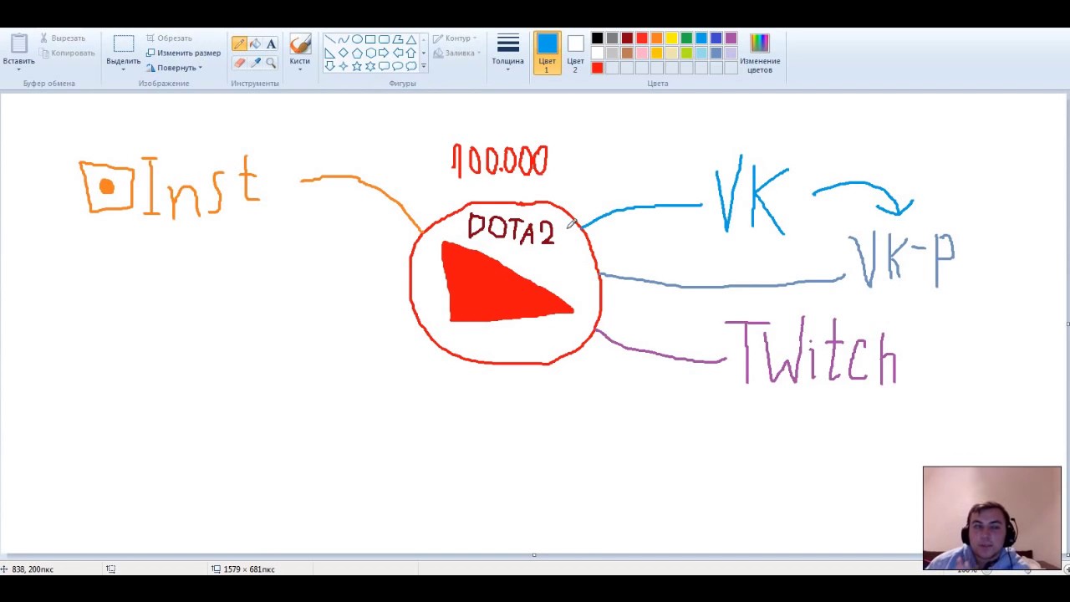
Task: Pick the purple color swatch
Action: (731, 38)
